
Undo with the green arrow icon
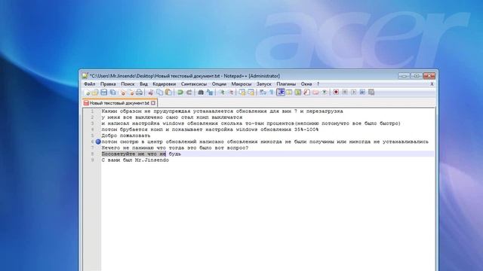coord(180,92)
